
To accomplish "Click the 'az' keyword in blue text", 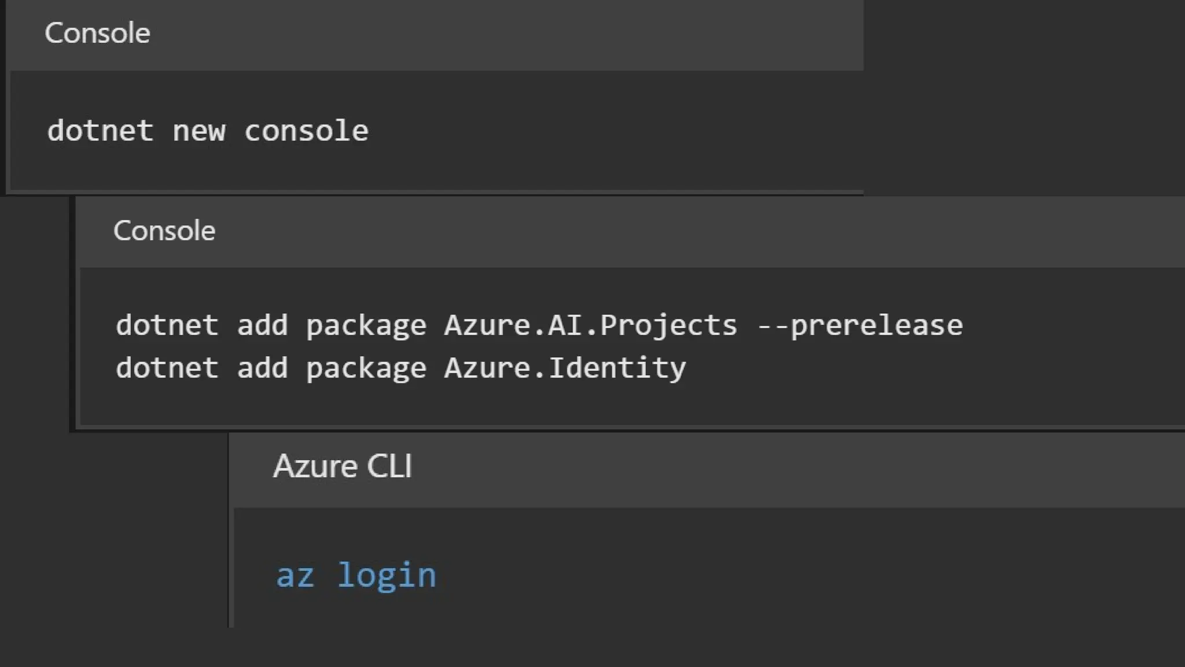I will pyautogui.click(x=295, y=576).
